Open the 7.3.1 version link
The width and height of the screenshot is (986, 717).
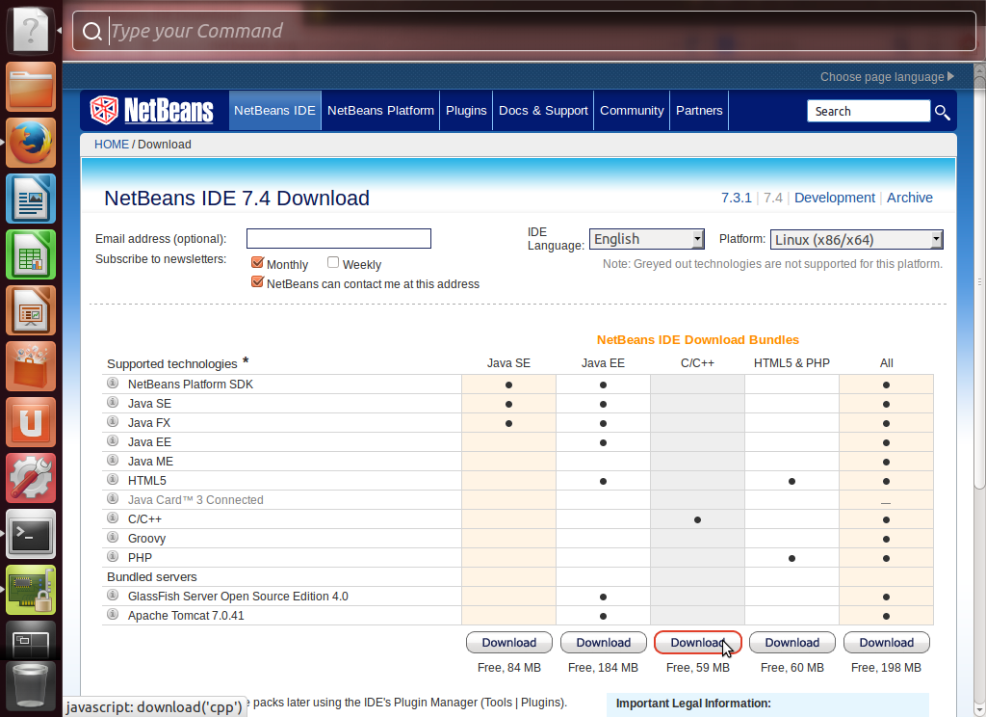pos(737,198)
